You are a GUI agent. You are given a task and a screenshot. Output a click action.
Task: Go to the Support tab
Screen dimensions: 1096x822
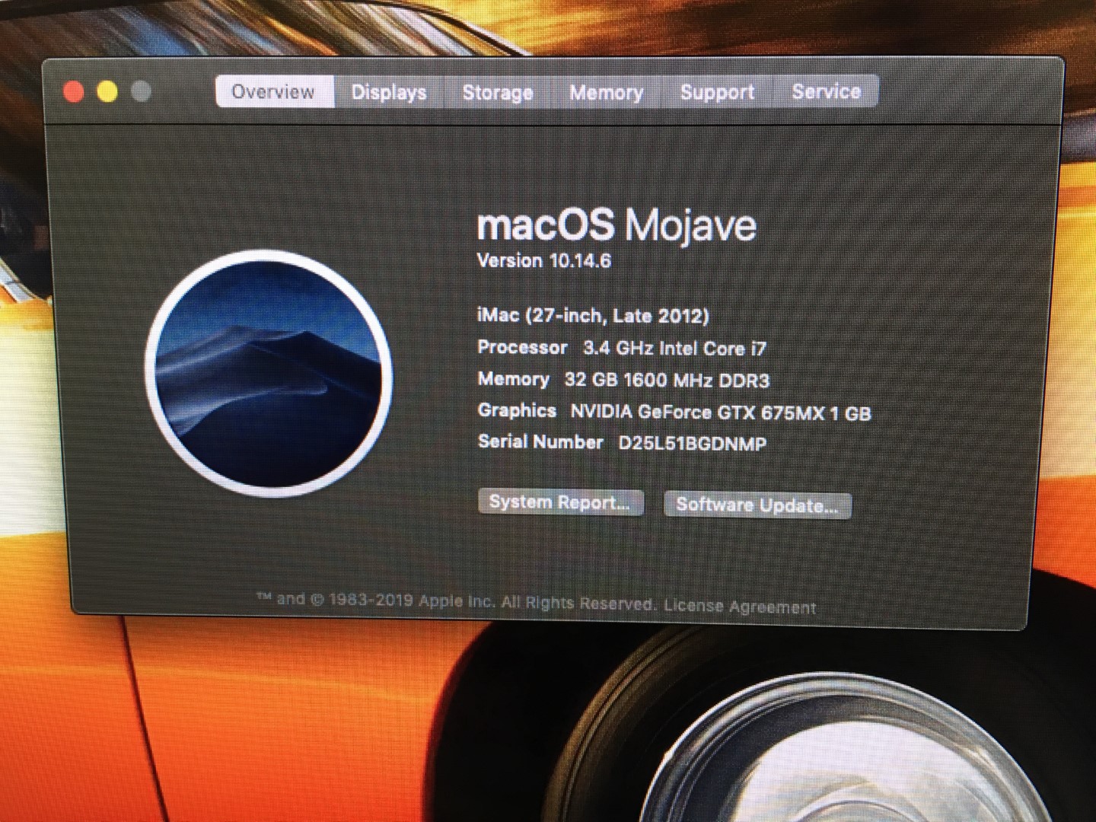pos(717,92)
